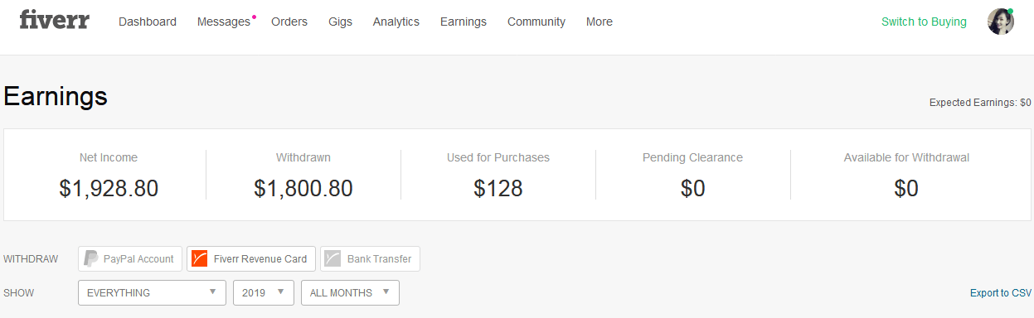This screenshot has width=1034, height=318.
Task: Open the Community menu
Action: tap(536, 22)
